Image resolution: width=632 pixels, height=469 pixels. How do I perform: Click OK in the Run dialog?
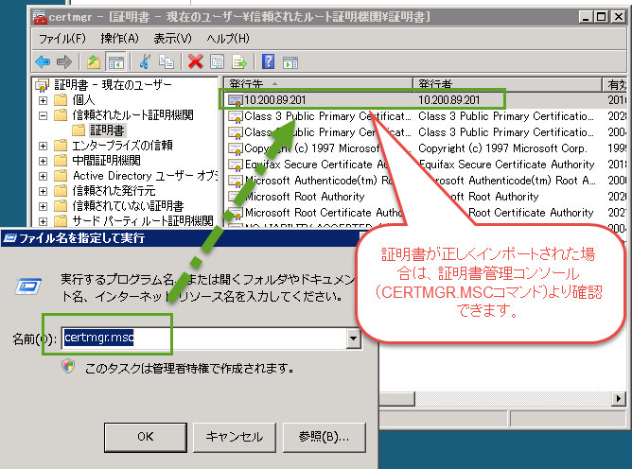coord(145,437)
